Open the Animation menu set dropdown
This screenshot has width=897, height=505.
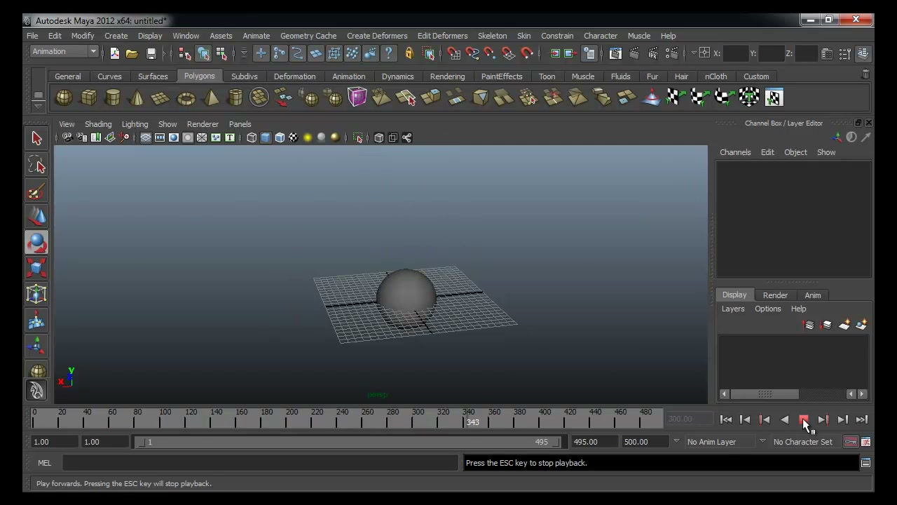pos(64,51)
